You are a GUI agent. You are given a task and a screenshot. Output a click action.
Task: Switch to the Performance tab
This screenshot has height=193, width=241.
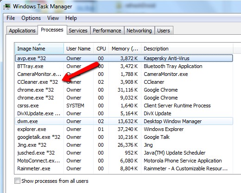(107, 31)
